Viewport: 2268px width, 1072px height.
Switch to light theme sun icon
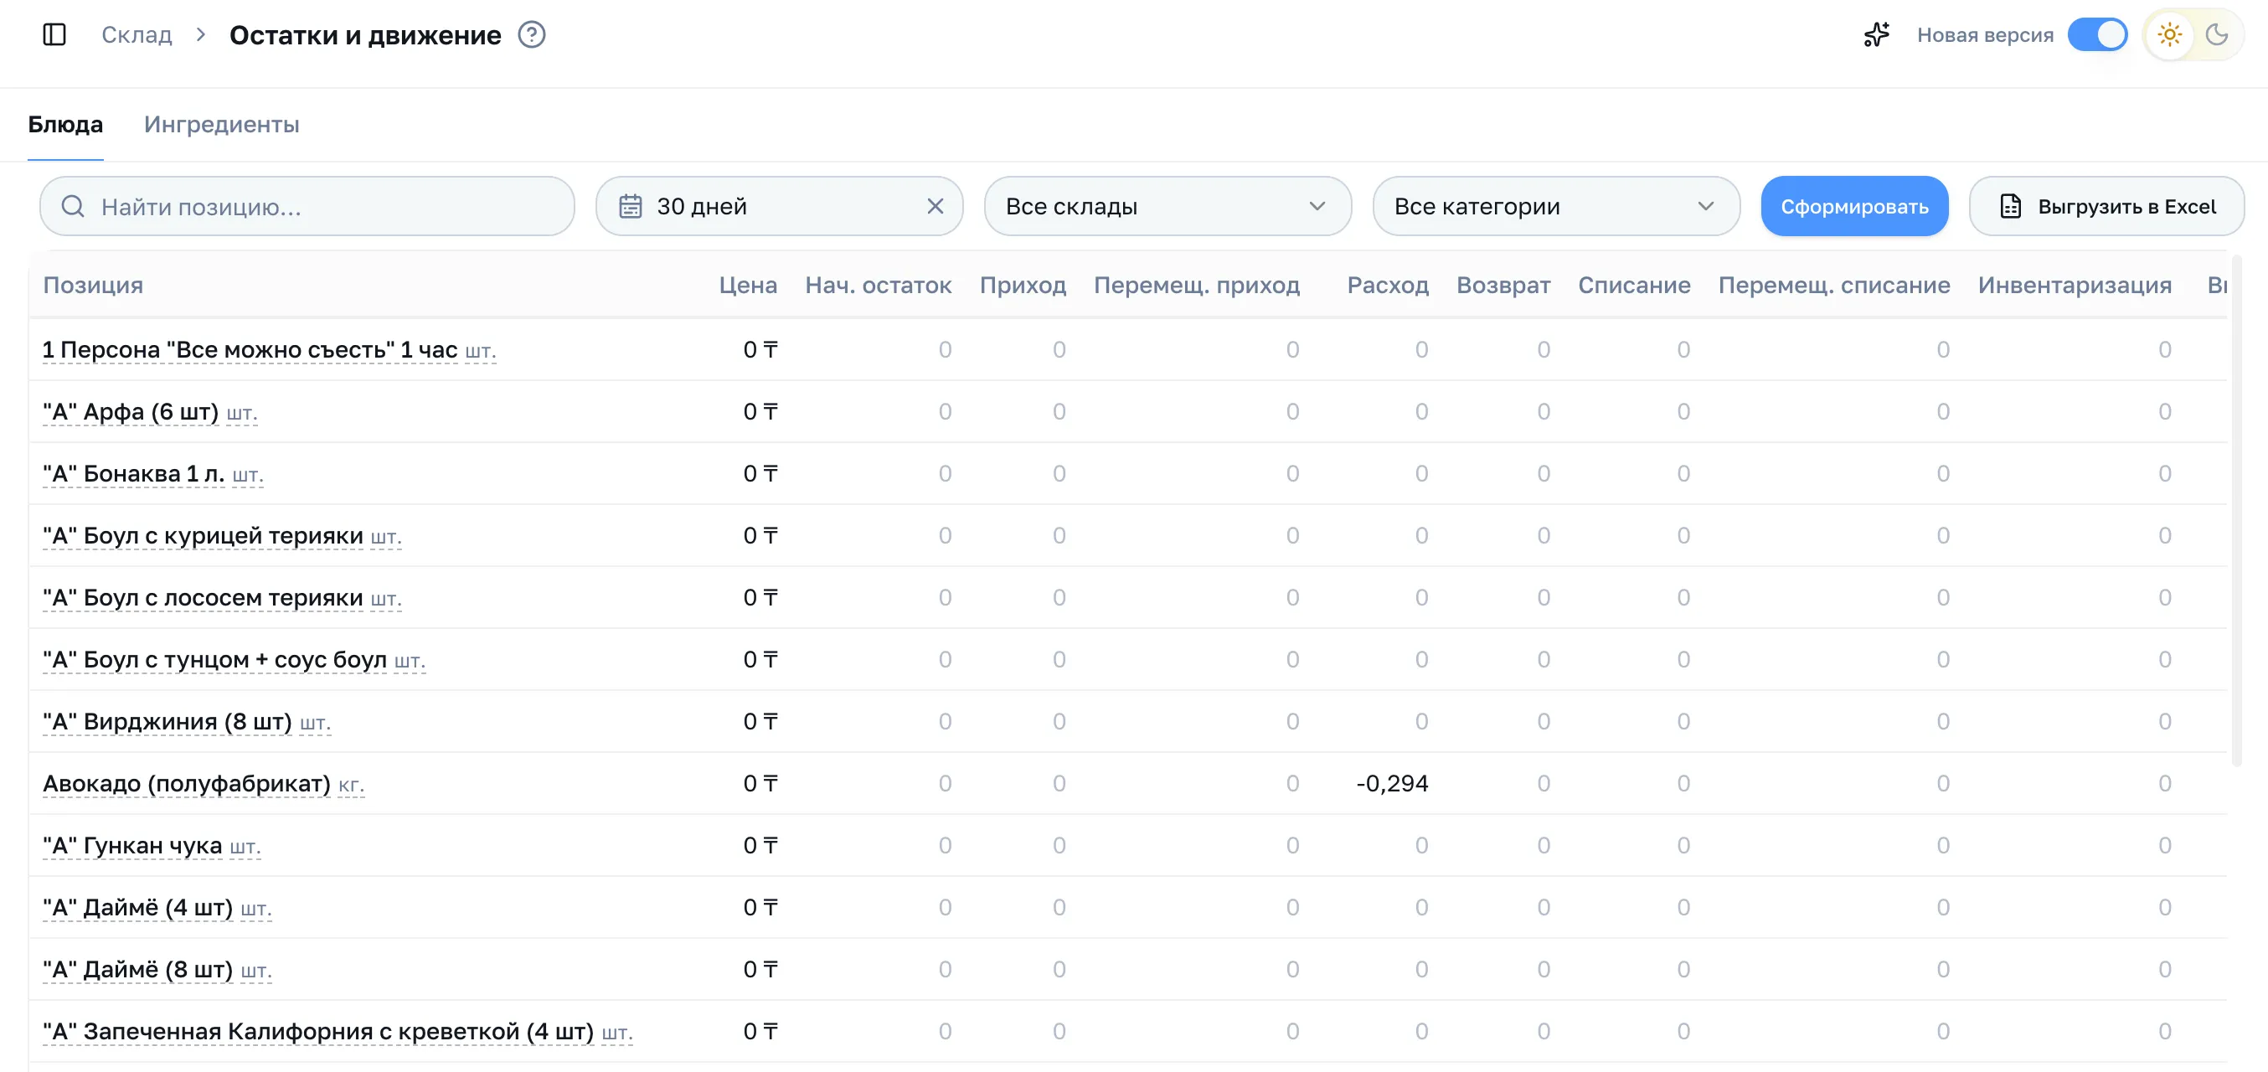pyautogui.click(x=2169, y=34)
